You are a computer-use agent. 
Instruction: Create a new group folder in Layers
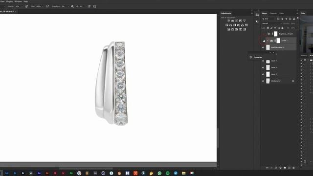[x=285, y=168]
